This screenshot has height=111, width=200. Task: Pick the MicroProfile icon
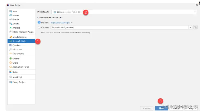11,53
